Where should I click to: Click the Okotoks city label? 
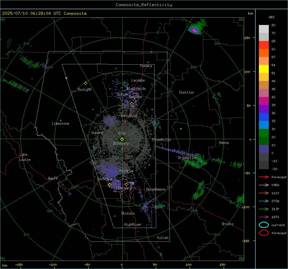click(128, 213)
